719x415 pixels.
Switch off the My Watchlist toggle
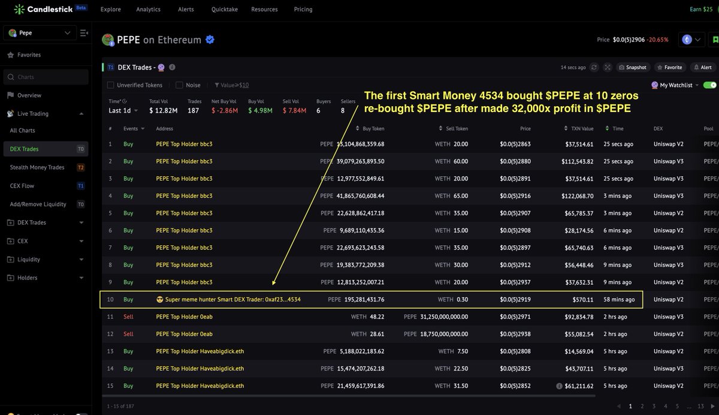tap(711, 85)
